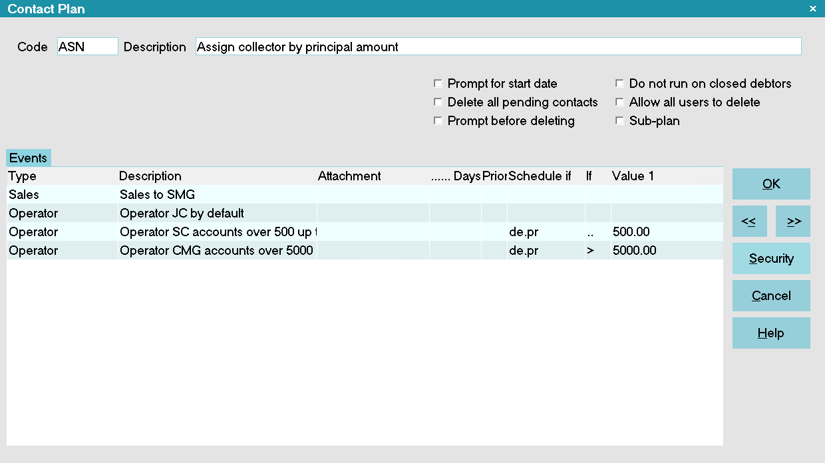This screenshot has height=463, width=825.
Task: Enable Delete all pending contacts checkbox
Action: pos(438,102)
